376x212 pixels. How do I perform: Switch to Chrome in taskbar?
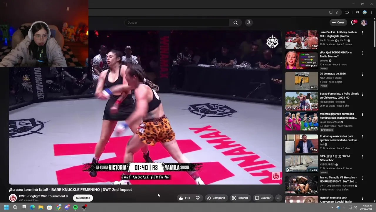(58, 207)
